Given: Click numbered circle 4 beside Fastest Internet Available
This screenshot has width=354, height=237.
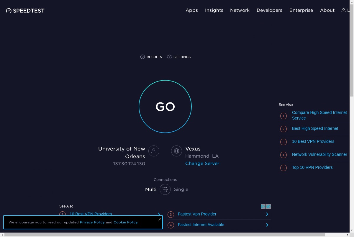Looking at the screenshot, I should (171, 225).
